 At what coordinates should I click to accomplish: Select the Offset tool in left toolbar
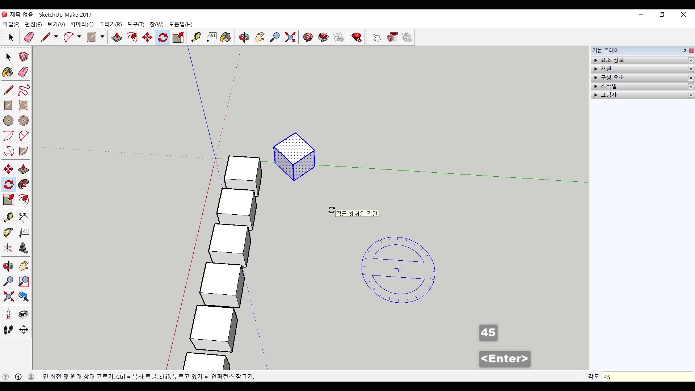(x=24, y=199)
